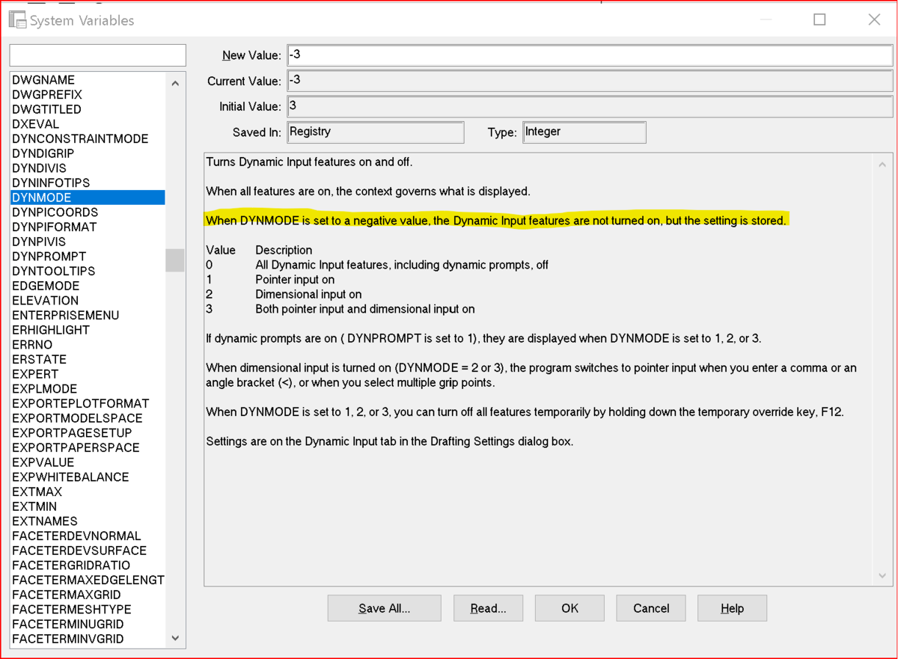This screenshot has height=659, width=898.
Task: Open the Help button
Action: point(732,608)
